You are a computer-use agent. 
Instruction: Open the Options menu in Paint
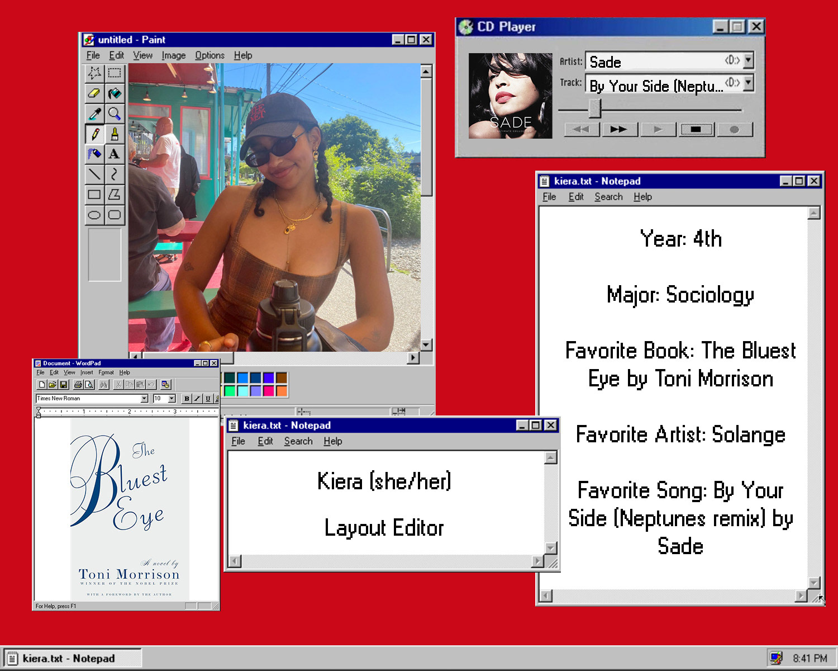pos(209,55)
